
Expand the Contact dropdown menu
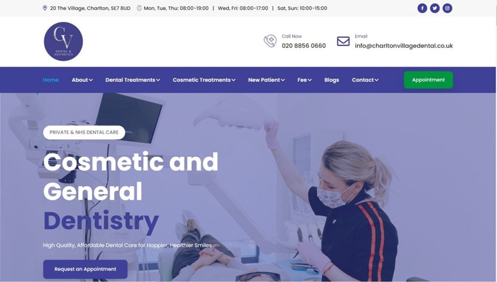point(365,80)
